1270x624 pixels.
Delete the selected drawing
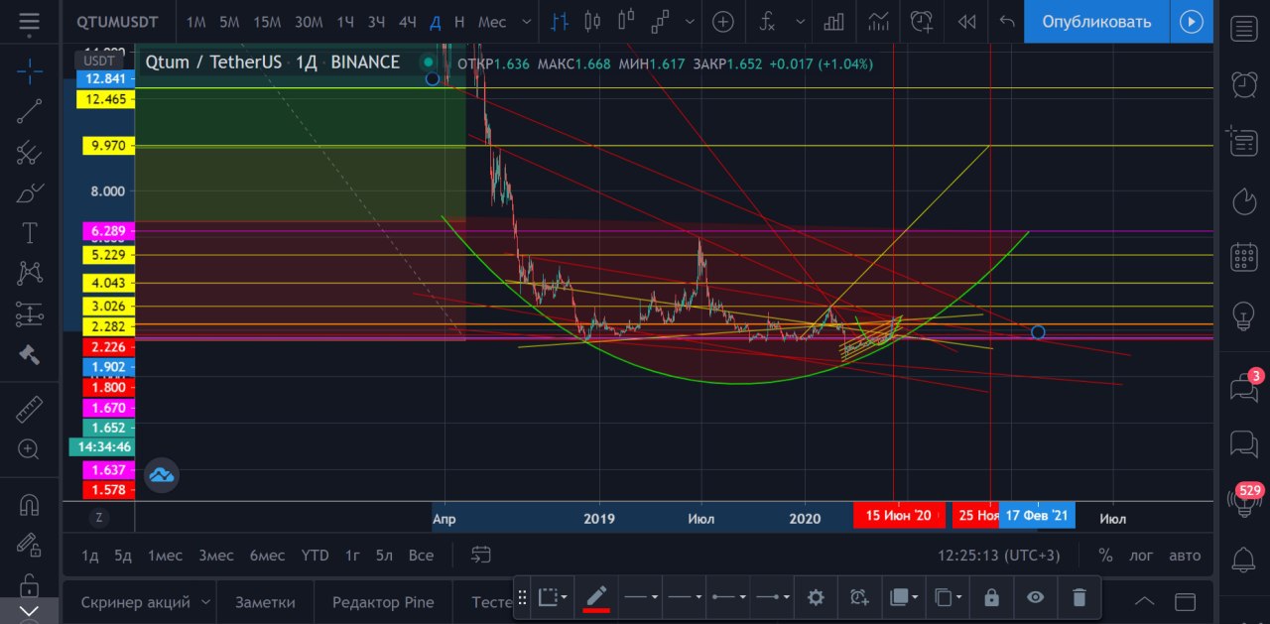coord(1079,597)
